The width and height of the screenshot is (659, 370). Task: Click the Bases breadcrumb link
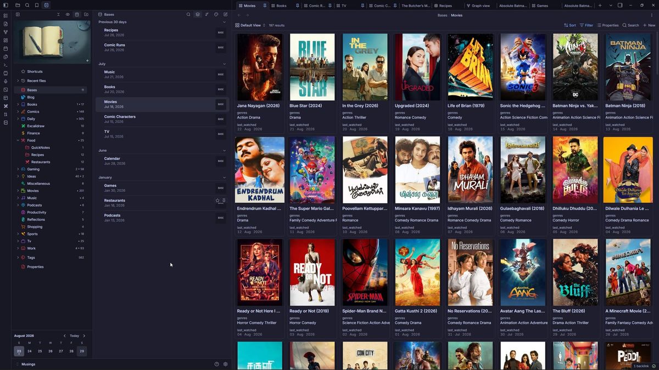[442, 15]
